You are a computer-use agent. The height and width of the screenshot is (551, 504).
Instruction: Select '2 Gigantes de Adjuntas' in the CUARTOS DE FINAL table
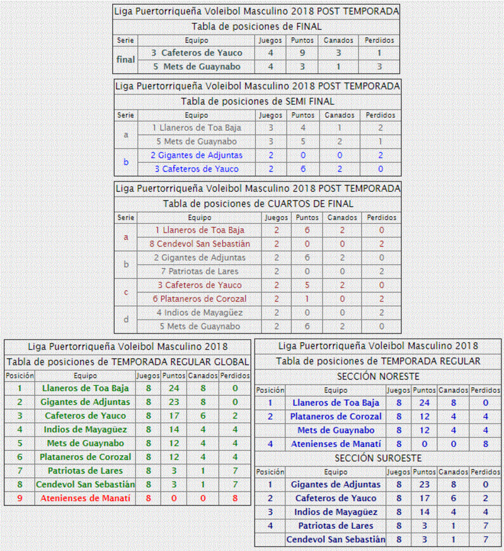pos(200,258)
